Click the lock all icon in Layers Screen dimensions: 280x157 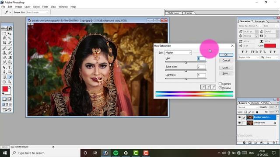(x=257, y=112)
